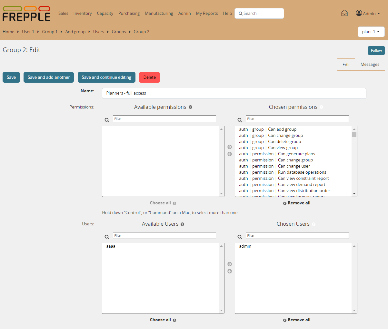The width and height of the screenshot is (388, 329).
Task: Switch to the Messages tab
Action: click(370, 65)
